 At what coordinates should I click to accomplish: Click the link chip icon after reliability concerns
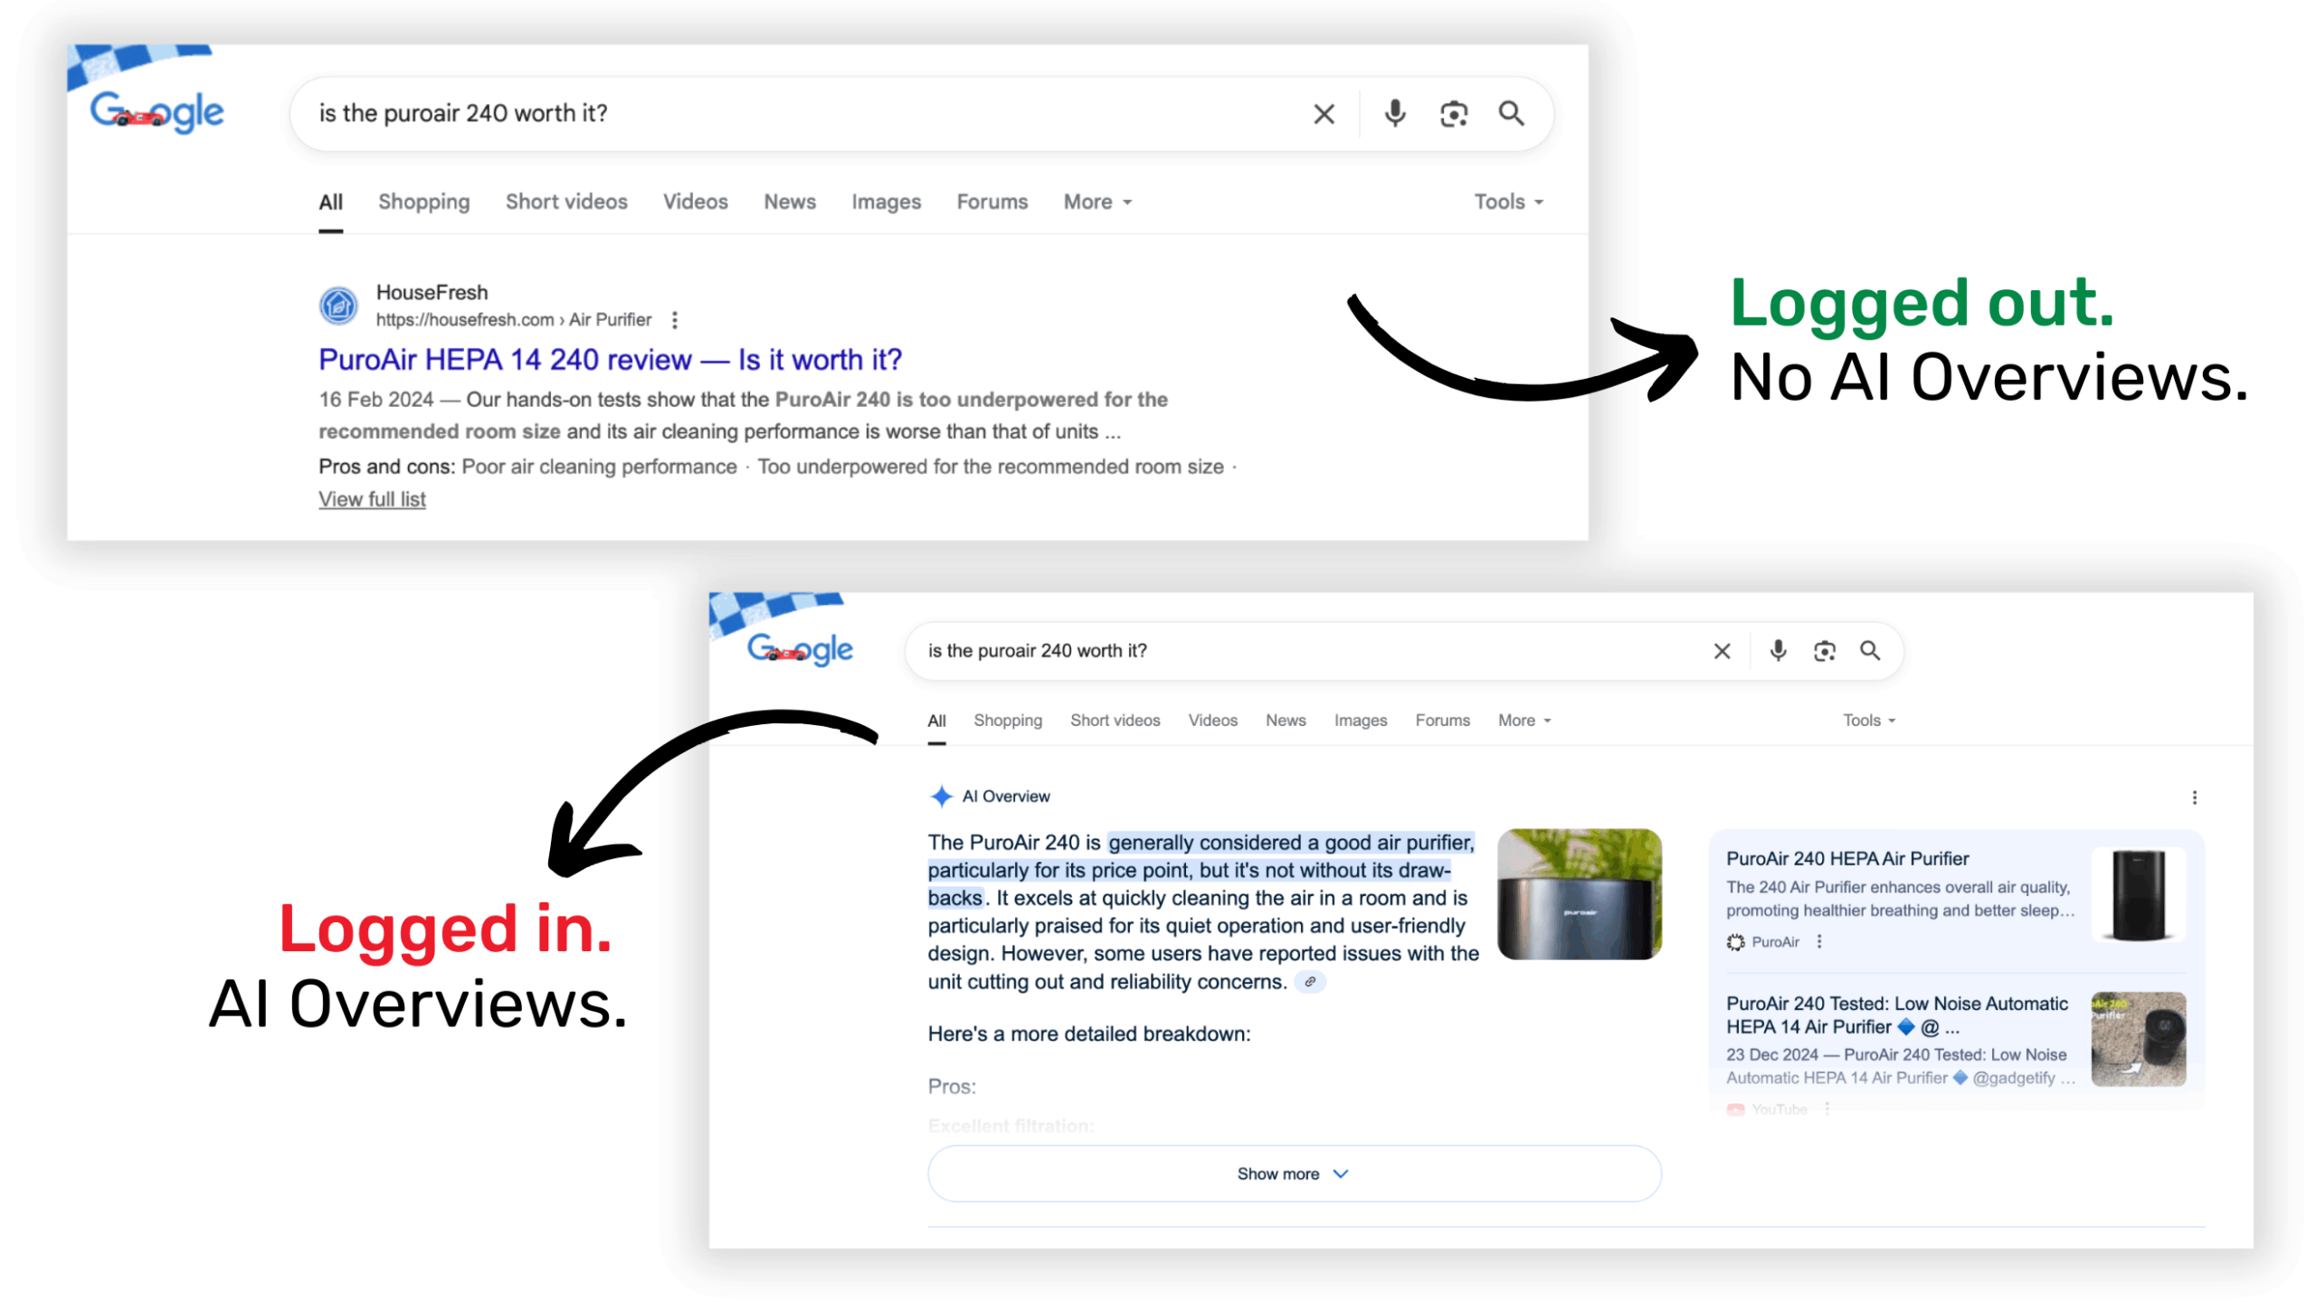click(x=1309, y=982)
